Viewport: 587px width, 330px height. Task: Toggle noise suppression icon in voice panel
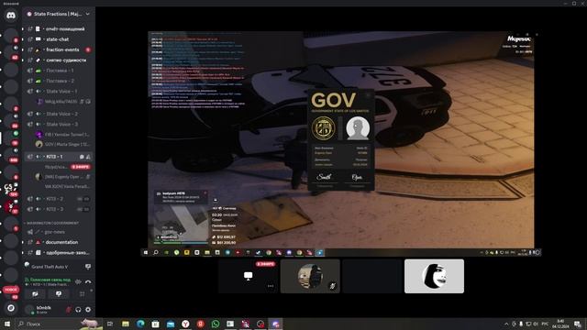[78, 281]
